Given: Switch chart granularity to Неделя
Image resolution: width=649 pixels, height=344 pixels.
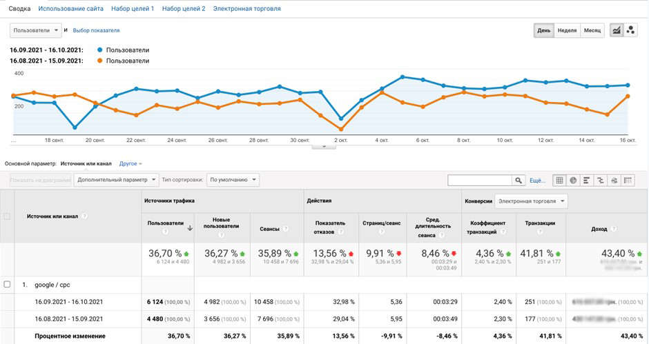Looking at the screenshot, I should pyautogui.click(x=567, y=30).
